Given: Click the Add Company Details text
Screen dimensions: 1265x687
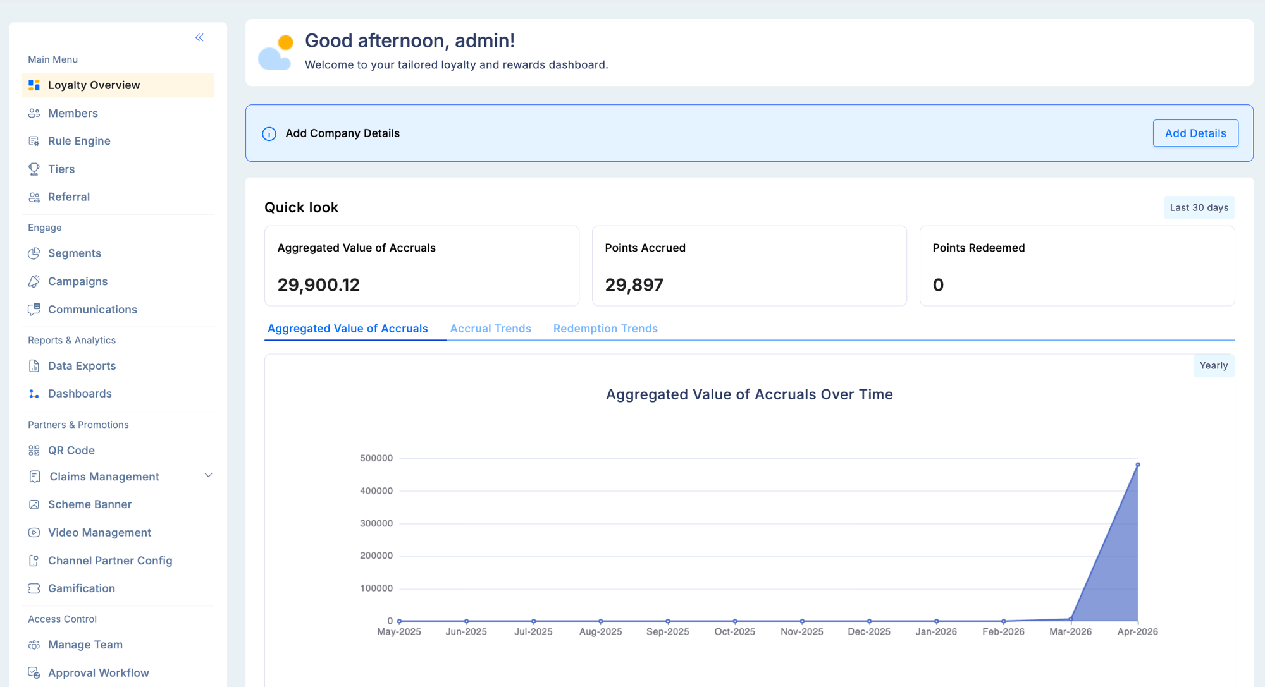Looking at the screenshot, I should pos(342,133).
